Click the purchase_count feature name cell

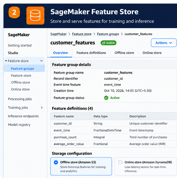65,137
